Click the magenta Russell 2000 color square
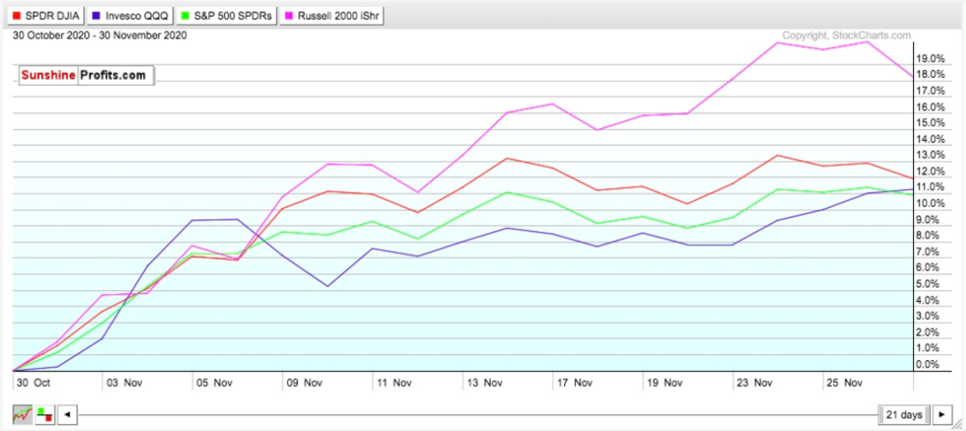Screen dimensions: 966x431 point(290,15)
